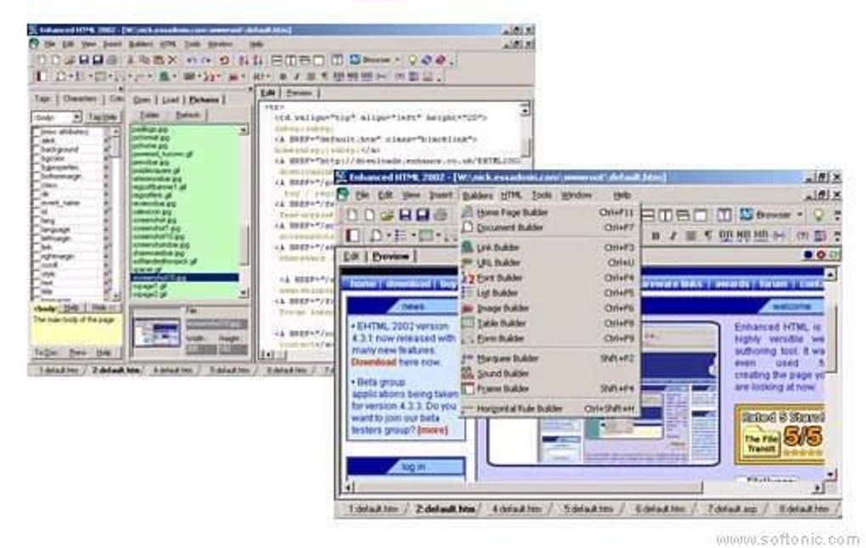Open the <body> tag dropdown in the Tags panel
Image resolution: width=866 pixels, height=548 pixels.
[76, 116]
